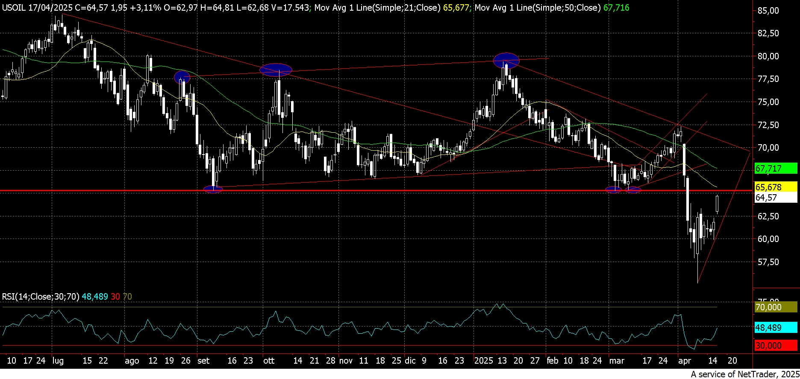Click the 70,00 price axis label
Viewport: 800px width, 379px height.
click(x=768, y=148)
